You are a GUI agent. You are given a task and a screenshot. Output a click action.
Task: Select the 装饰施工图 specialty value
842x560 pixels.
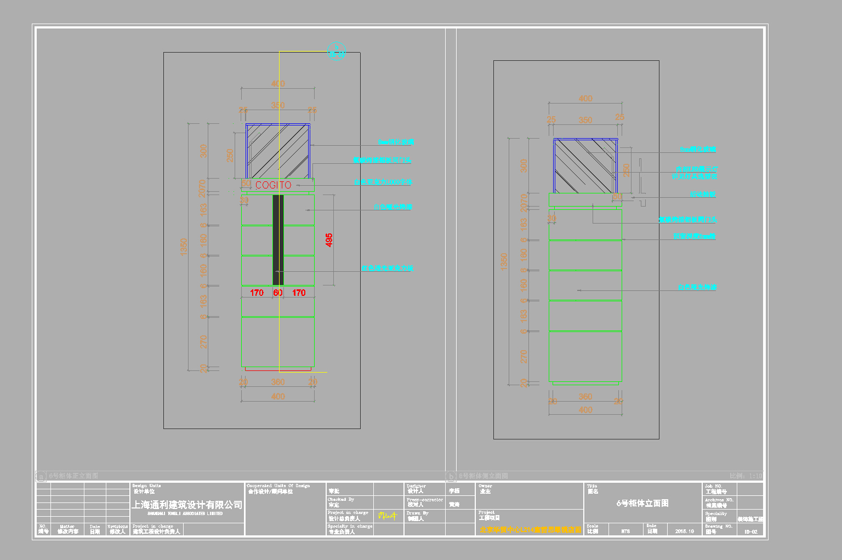coord(750,519)
